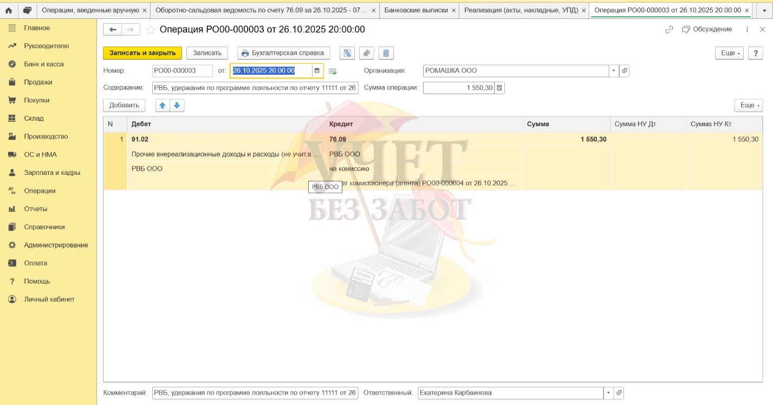Click into the Содержание text field
The height and width of the screenshot is (405, 773).
point(255,88)
